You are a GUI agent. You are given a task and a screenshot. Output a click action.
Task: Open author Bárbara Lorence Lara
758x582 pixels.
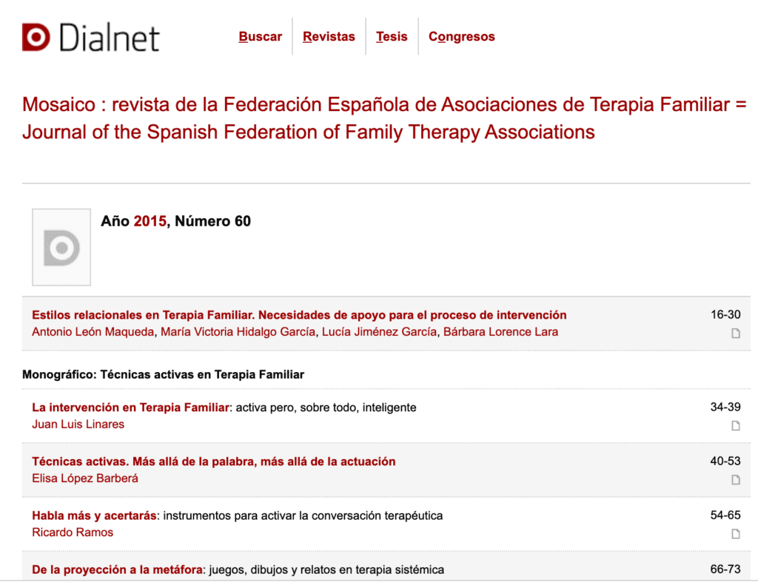[501, 332]
